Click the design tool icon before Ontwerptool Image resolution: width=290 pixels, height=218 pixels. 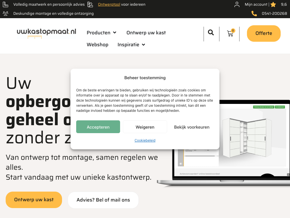click(x=90, y=5)
